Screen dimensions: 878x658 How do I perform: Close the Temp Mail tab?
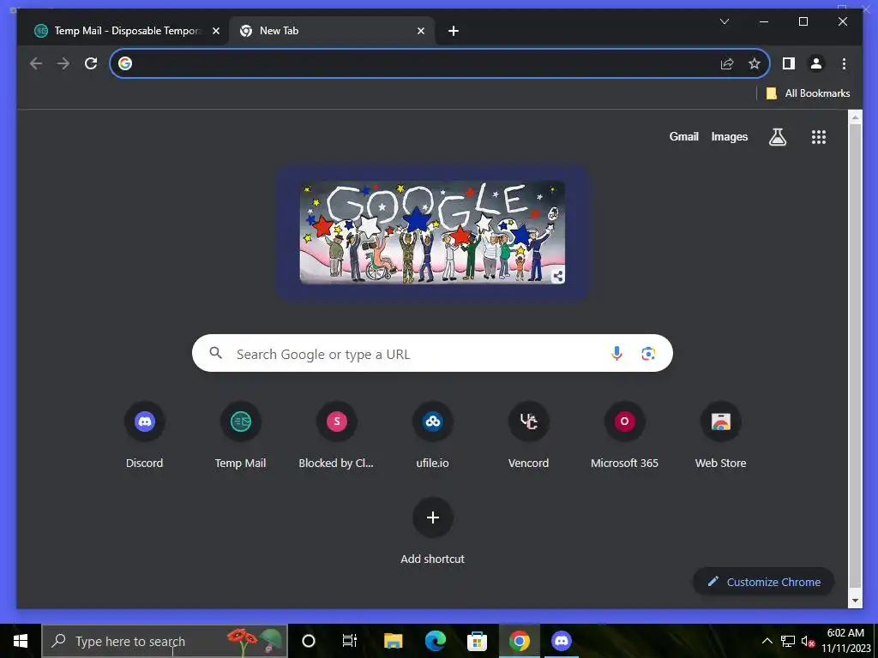(216, 31)
